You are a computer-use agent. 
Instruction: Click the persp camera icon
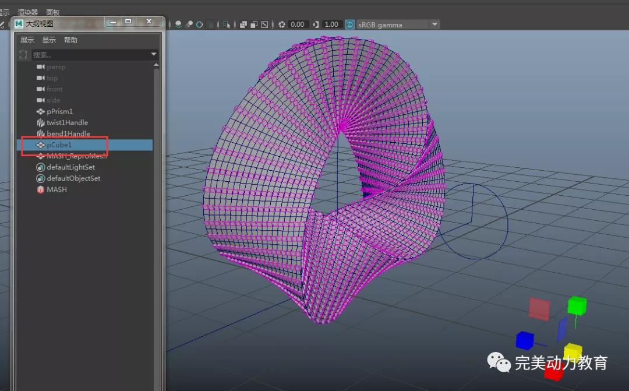[x=40, y=67]
